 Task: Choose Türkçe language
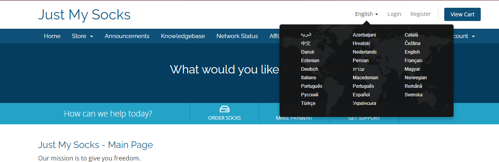tap(308, 103)
